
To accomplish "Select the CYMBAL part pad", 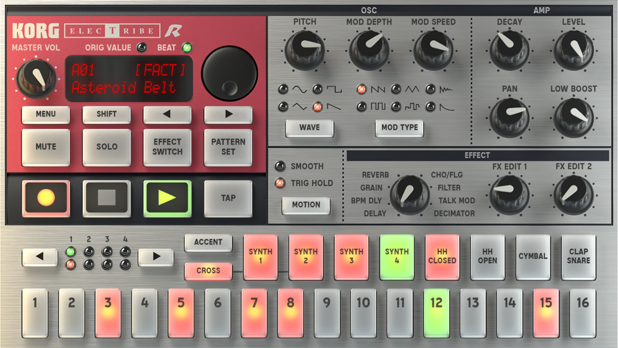I will 533,257.
